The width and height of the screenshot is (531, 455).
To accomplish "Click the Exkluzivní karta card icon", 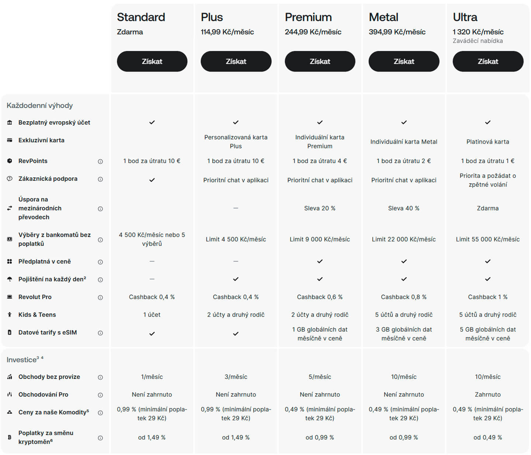I will coord(10,140).
